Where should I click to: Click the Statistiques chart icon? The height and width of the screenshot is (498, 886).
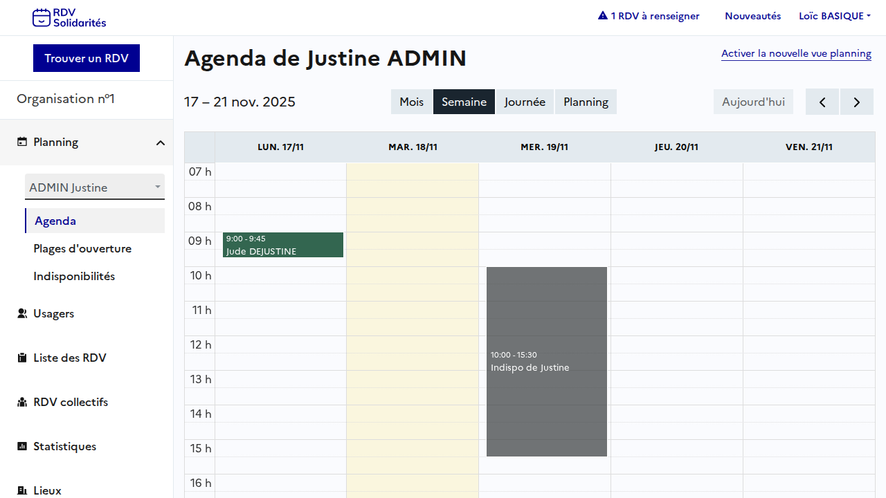(22, 446)
